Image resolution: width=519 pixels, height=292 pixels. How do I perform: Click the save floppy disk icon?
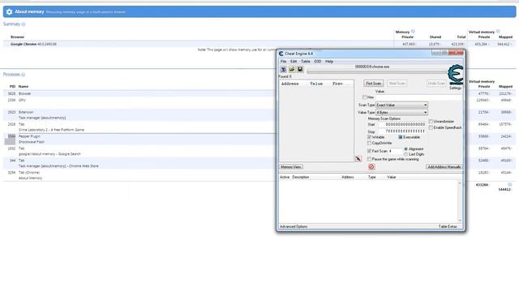(x=300, y=69)
